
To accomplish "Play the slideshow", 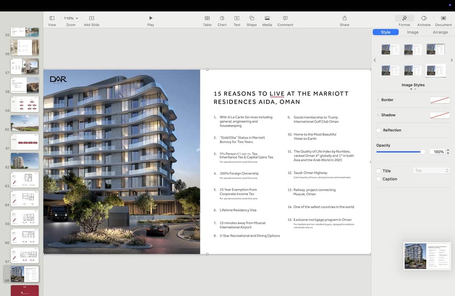I will tap(151, 18).
